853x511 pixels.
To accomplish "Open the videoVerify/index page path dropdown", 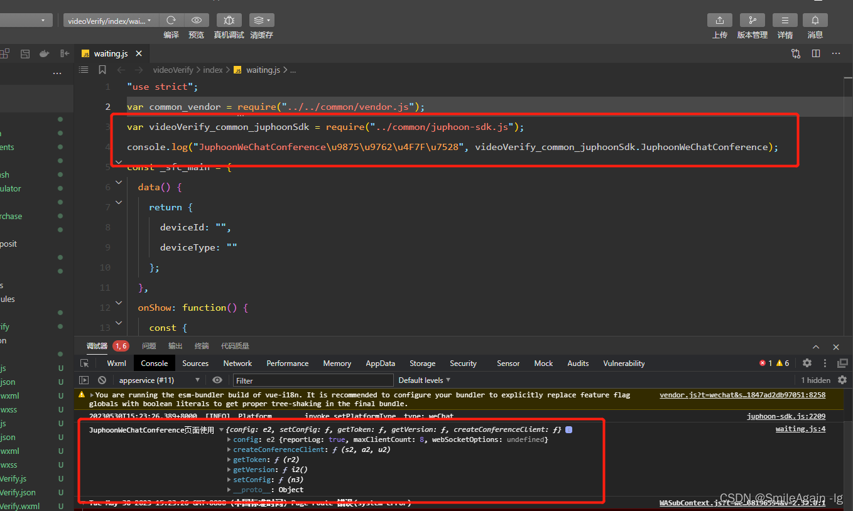I will [109, 20].
